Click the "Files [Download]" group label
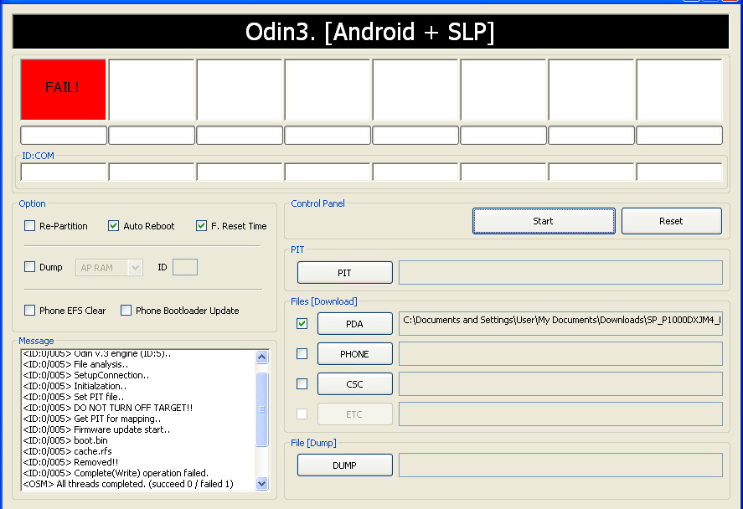Image resolution: width=743 pixels, height=509 pixels. 324,301
